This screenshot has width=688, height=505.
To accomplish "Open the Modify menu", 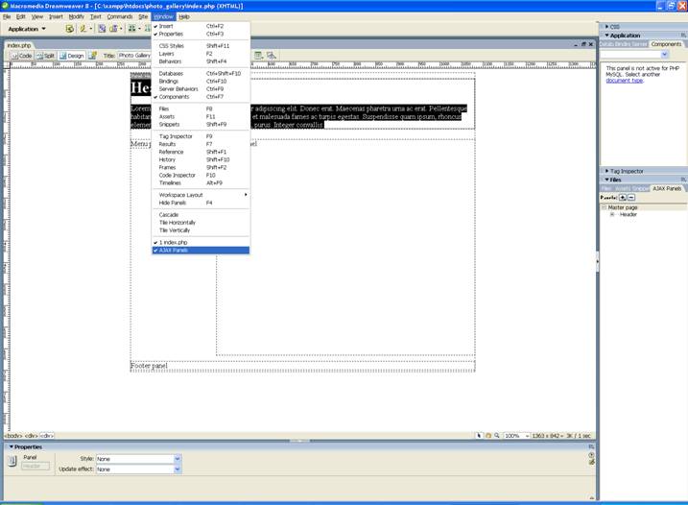I will tap(77, 16).
